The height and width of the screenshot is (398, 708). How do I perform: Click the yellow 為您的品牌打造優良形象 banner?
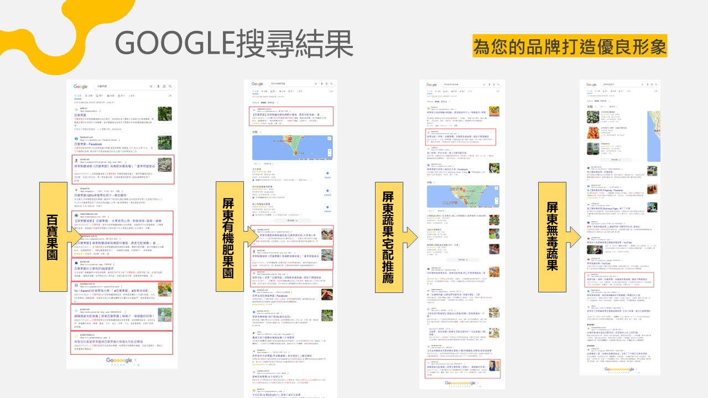[570, 46]
